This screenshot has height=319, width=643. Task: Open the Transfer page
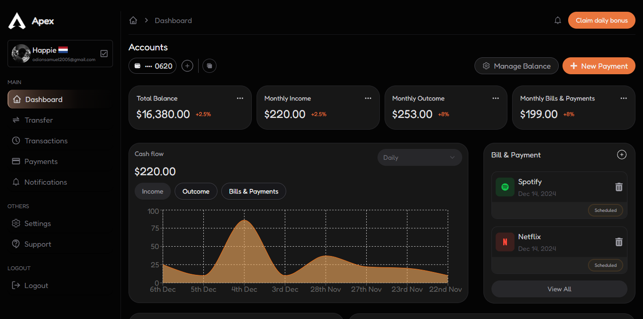(x=60, y=120)
